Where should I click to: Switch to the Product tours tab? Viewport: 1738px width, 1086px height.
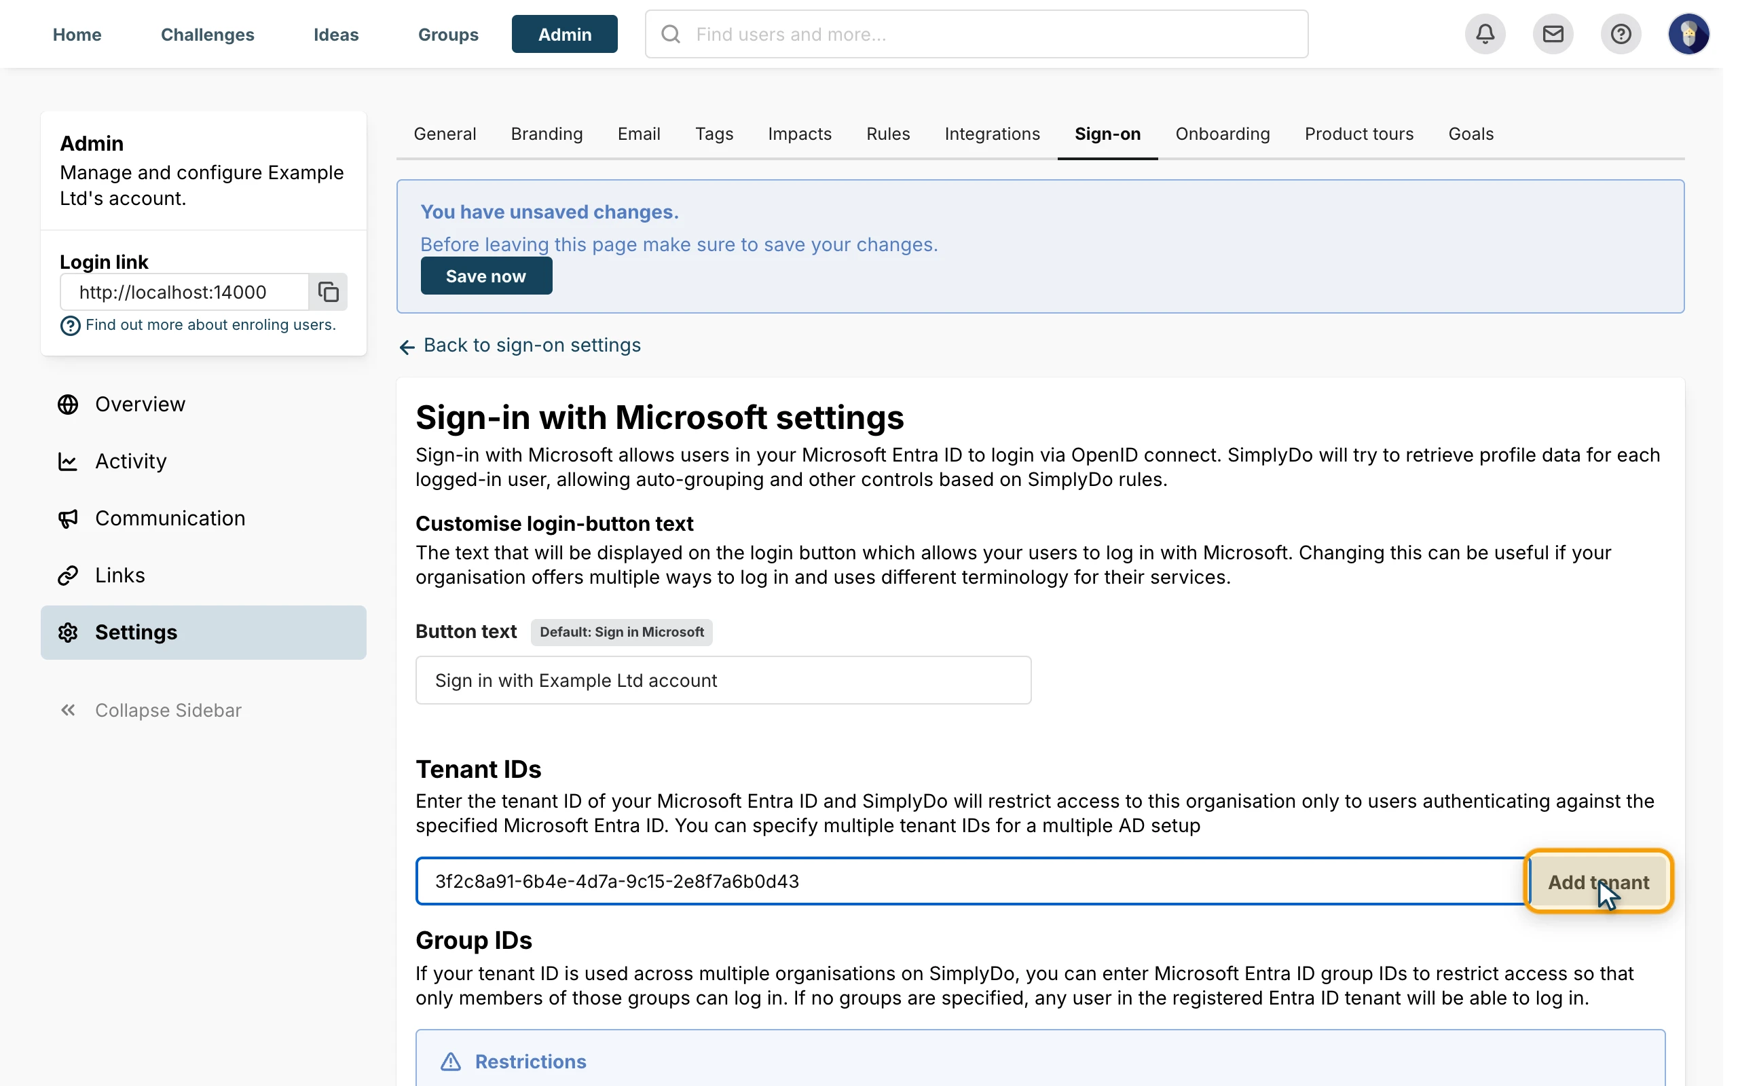coord(1358,134)
